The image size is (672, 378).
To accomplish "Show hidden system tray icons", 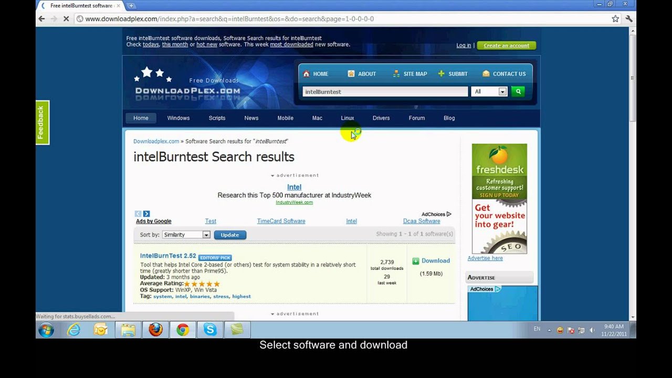I will coord(550,331).
